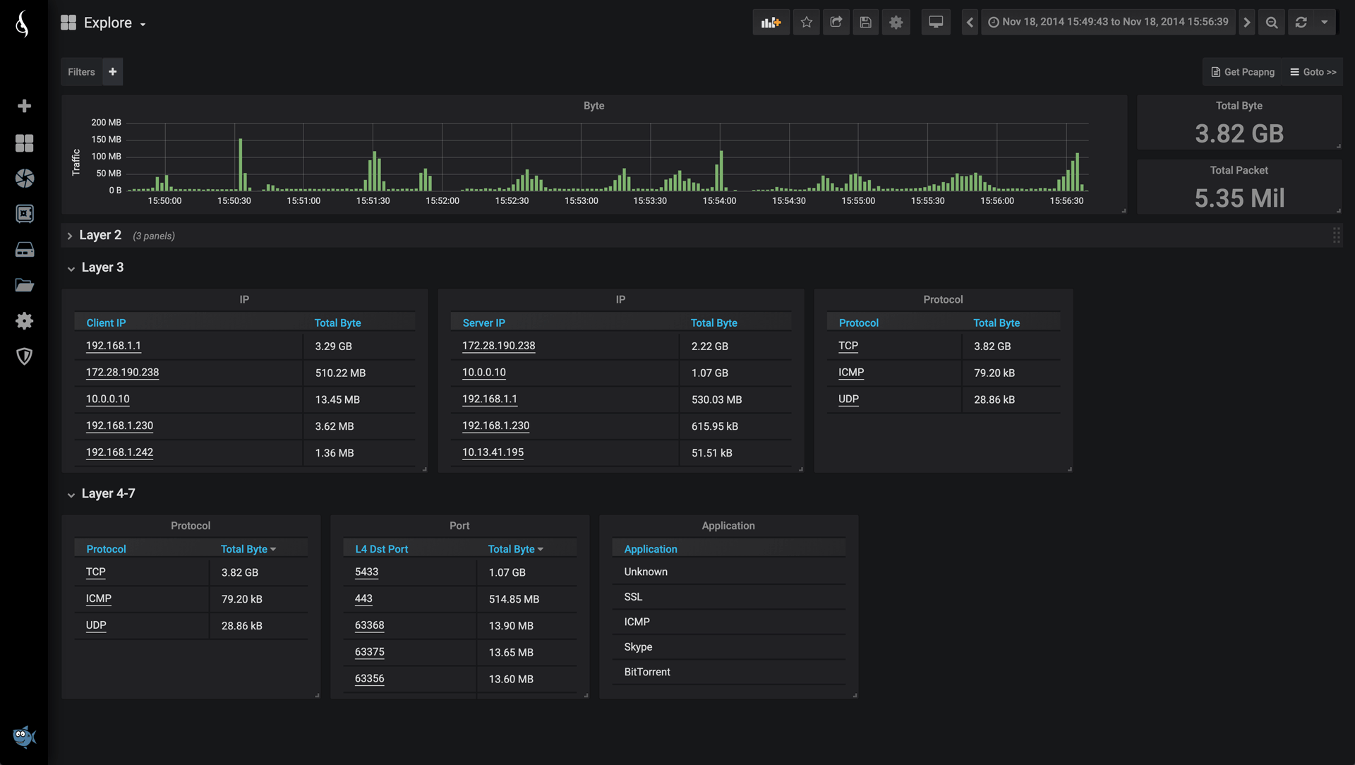This screenshot has height=765, width=1355.
Task: Click the share/export icon
Action: click(x=835, y=23)
